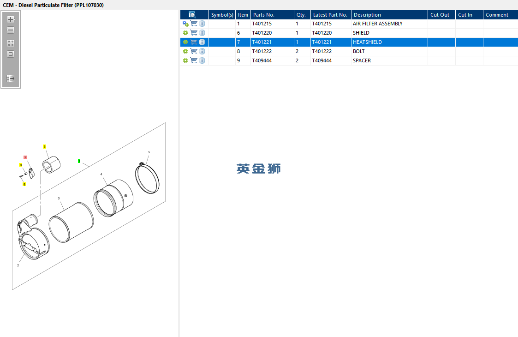Select the AIR FILTER ASSEMBLY description cell
The height and width of the screenshot is (337, 518).
(389, 24)
